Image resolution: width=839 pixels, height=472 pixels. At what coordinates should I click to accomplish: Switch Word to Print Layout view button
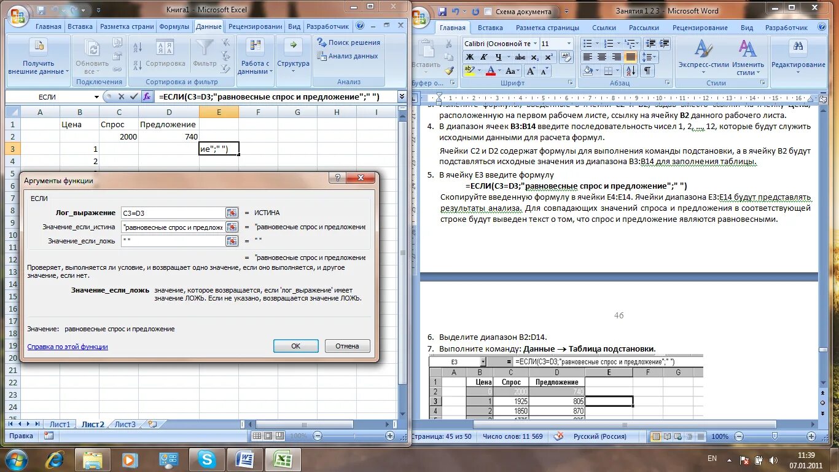point(656,436)
